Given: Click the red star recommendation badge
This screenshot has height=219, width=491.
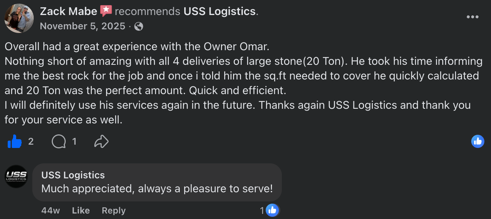Looking at the screenshot, I should 106,11.
